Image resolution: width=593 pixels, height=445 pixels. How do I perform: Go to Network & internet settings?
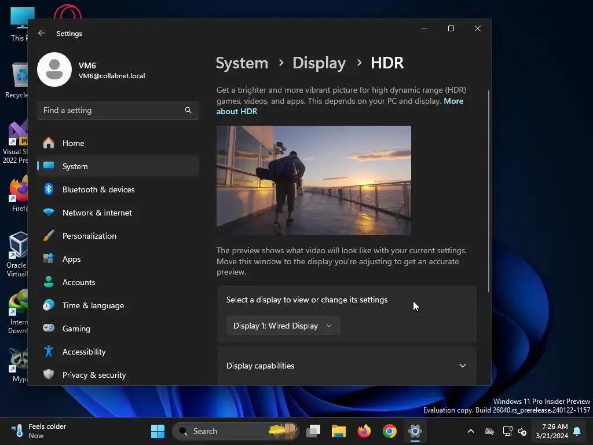[118, 213]
